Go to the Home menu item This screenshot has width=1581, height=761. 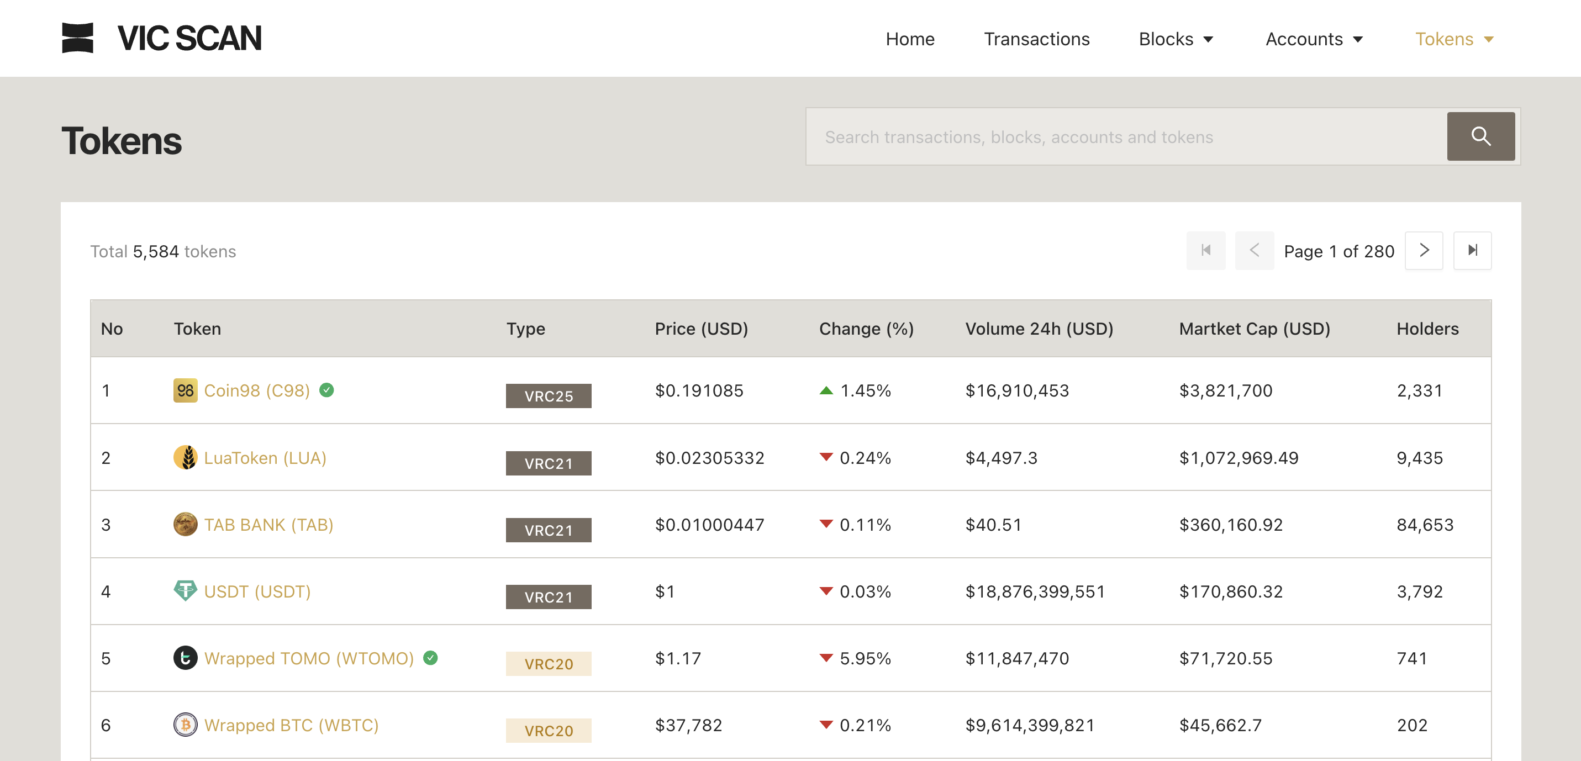pos(910,39)
